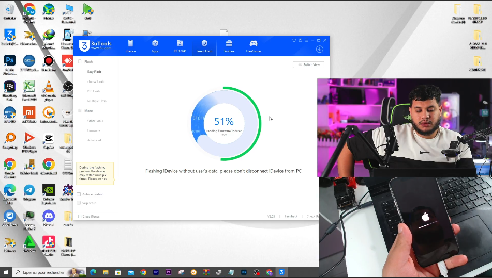Viewport: 492px width, 278px height.
Task: Click the 51% flashing progress ring
Action: point(225,123)
